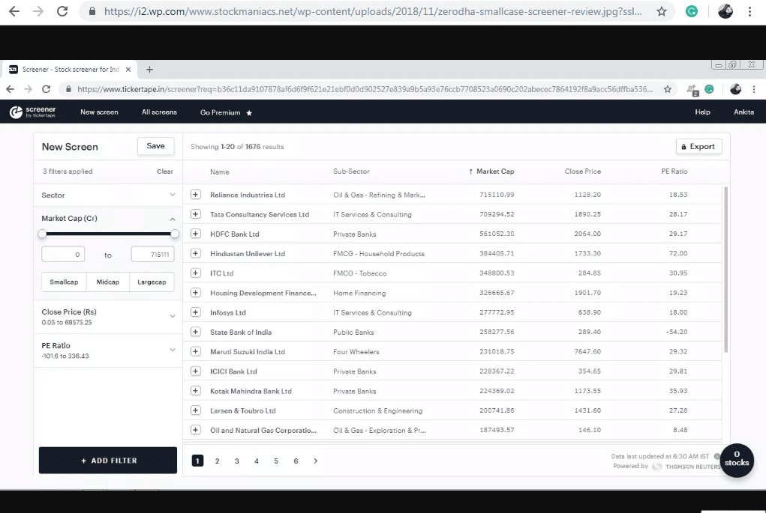The width and height of the screenshot is (766, 513).
Task: Go to results page 5
Action: coord(276,461)
